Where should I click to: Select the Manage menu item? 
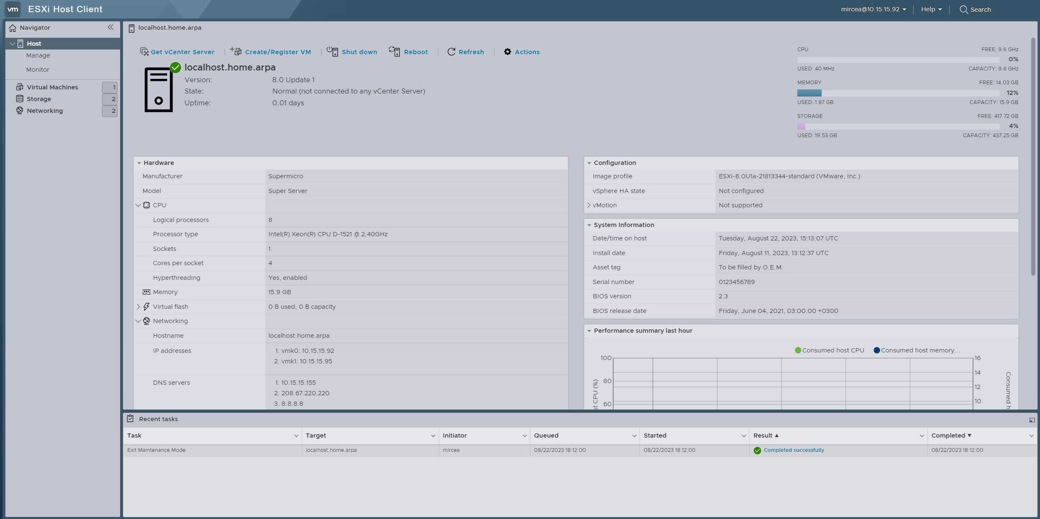[38, 56]
